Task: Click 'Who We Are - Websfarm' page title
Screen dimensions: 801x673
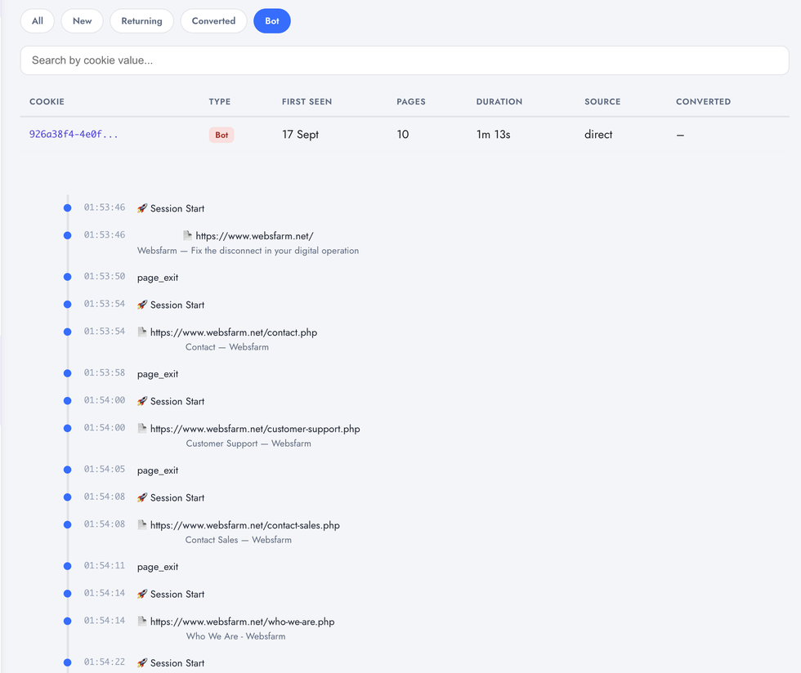Action: point(235,637)
